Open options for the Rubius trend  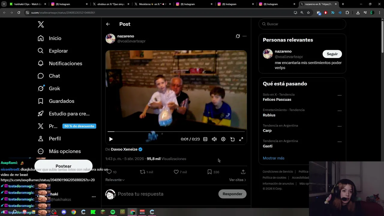coord(340,111)
